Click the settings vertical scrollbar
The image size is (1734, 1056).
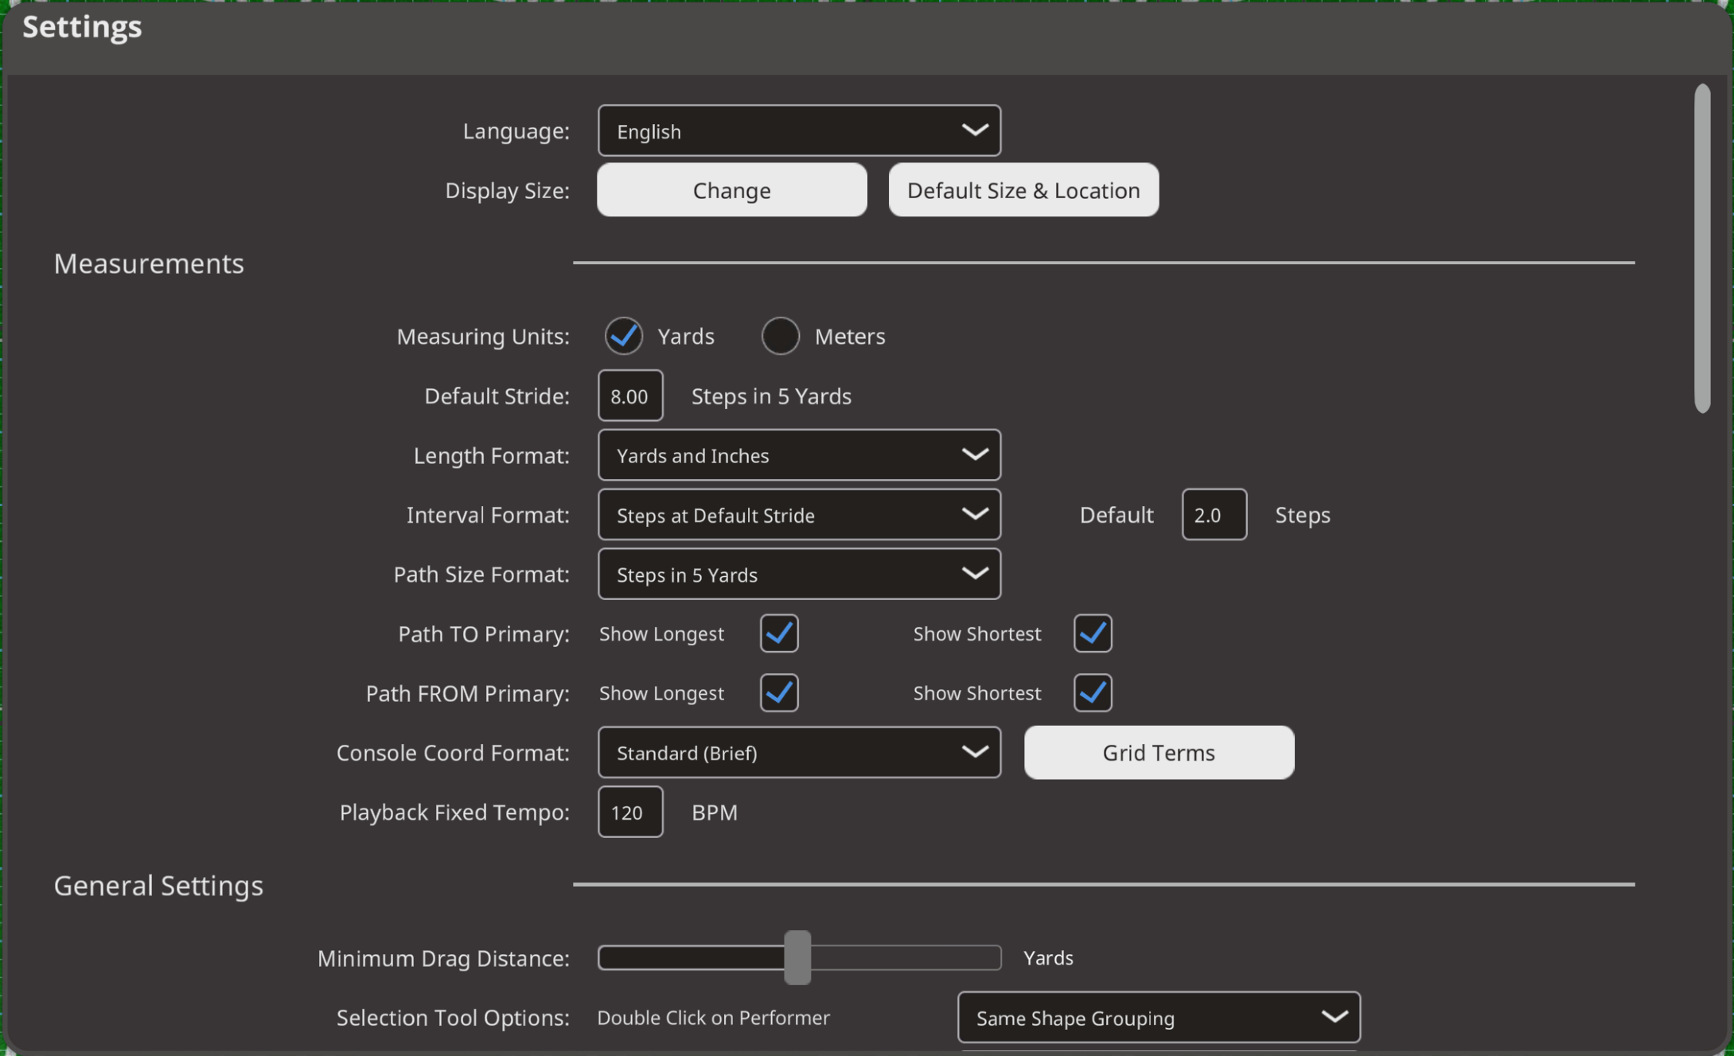point(1701,248)
